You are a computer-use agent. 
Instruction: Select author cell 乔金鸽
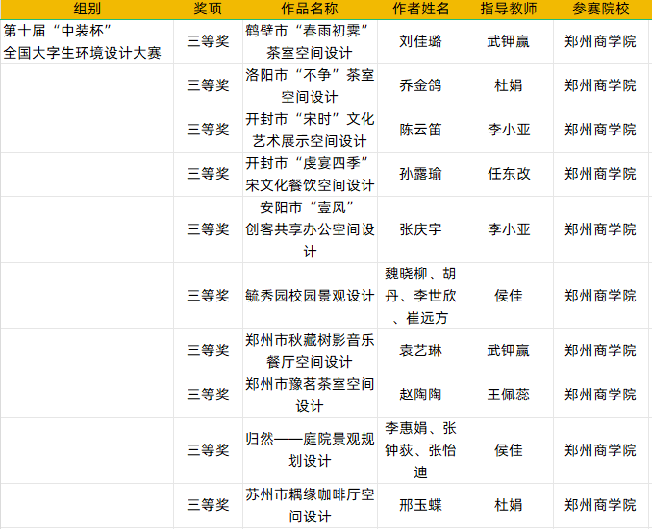[420, 85]
